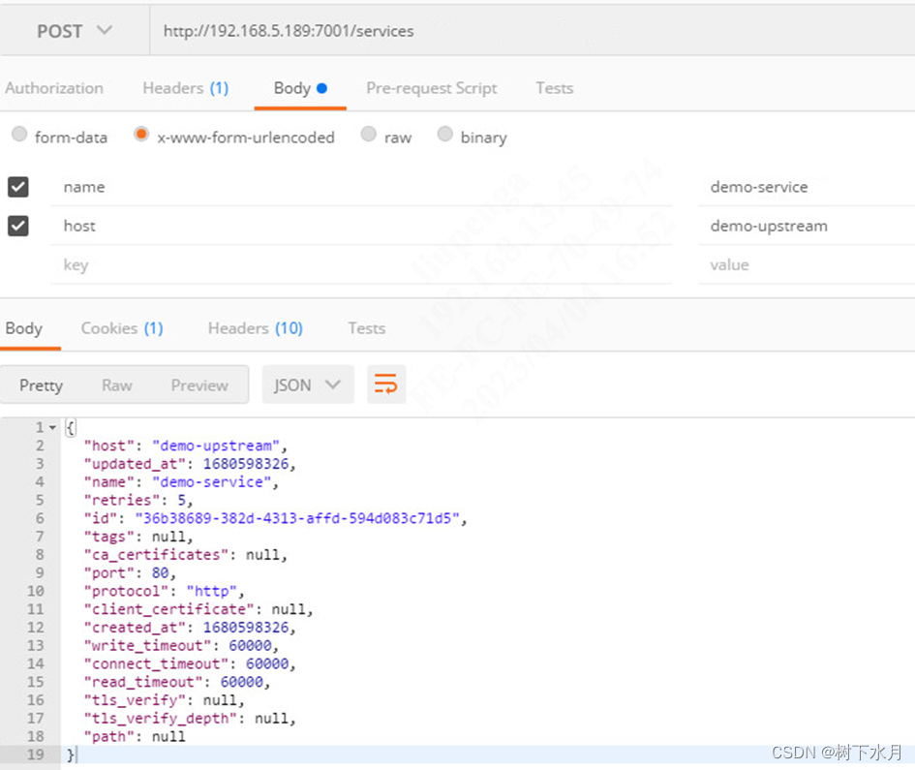Click the empty key placeholder field
Screen dimensions: 915x770
[x=362, y=265]
